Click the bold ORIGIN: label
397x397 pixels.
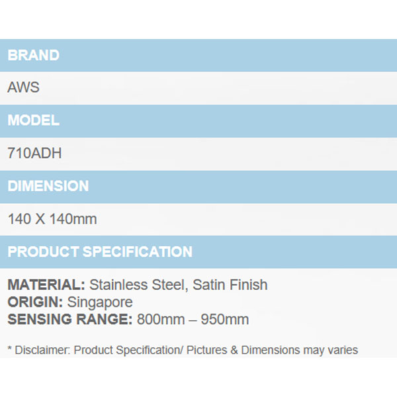click(34, 302)
